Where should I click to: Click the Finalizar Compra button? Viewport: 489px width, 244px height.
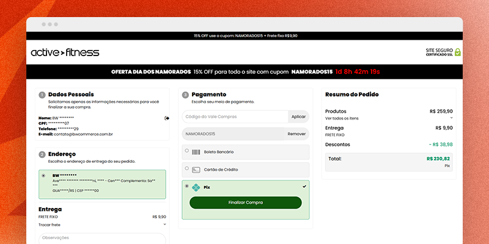(x=245, y=202)
